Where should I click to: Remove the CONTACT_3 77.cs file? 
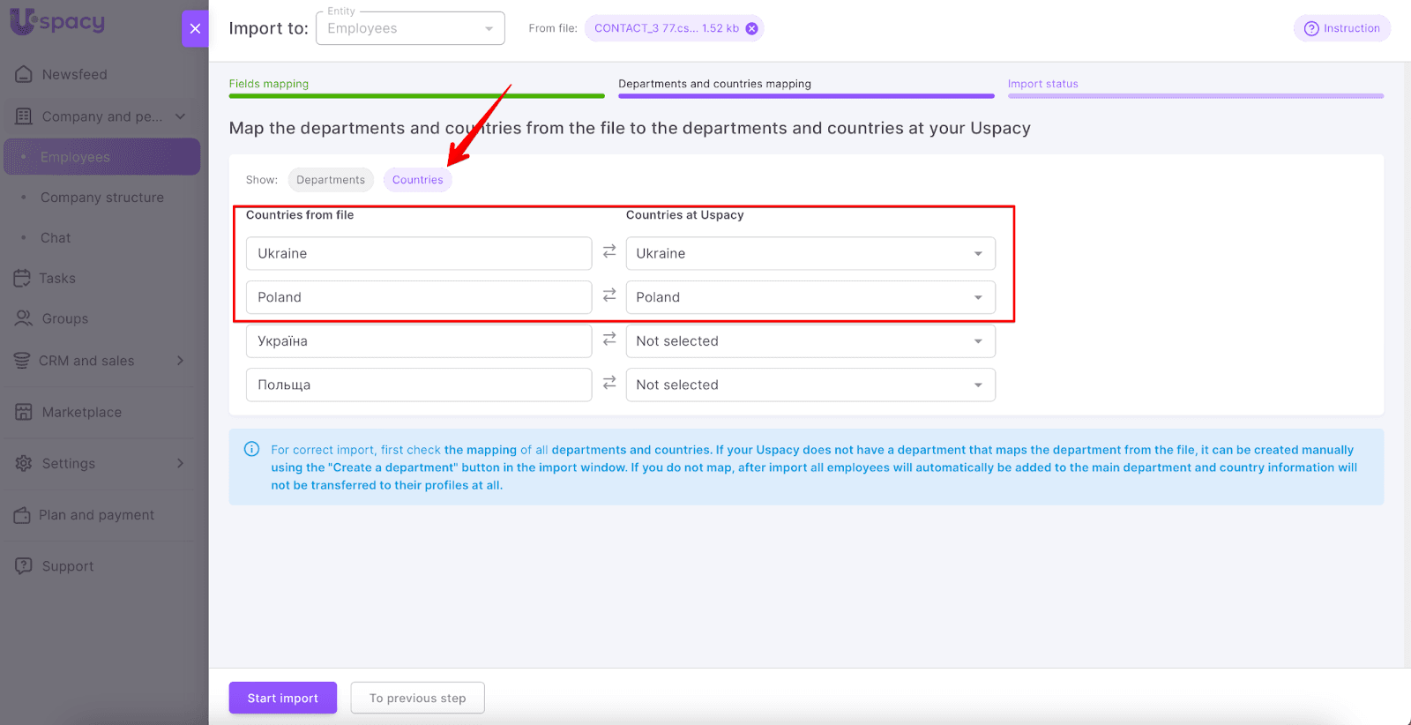(751, 28)
